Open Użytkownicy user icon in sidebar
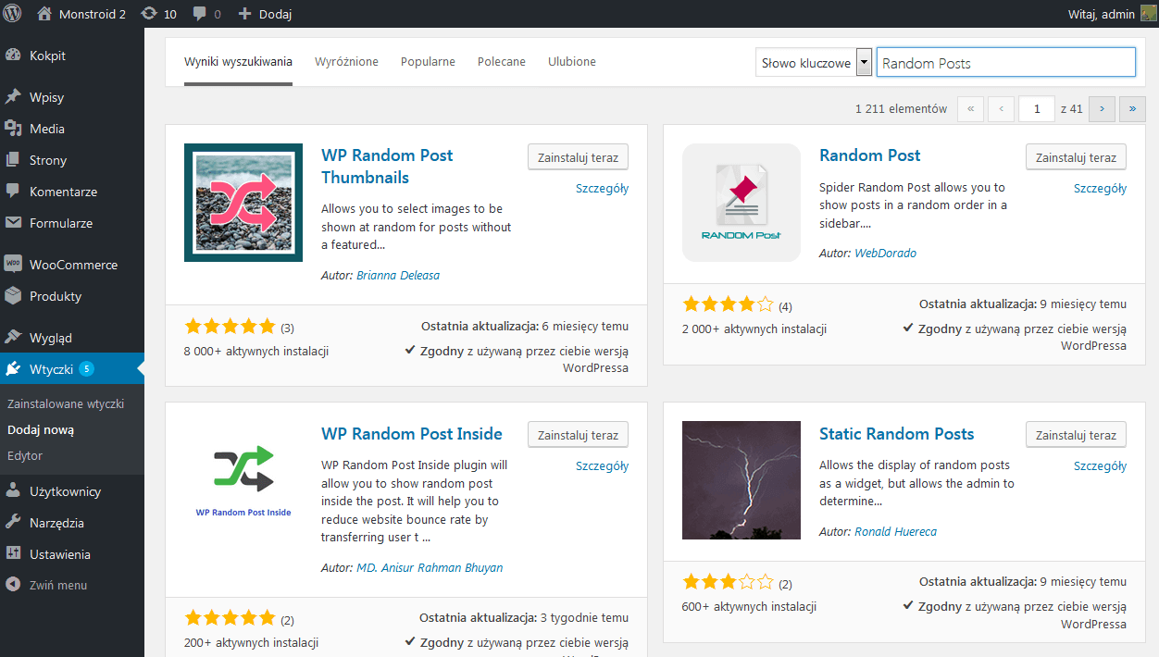This screenshot has width=1159, height=657. (x=13, y=491)
